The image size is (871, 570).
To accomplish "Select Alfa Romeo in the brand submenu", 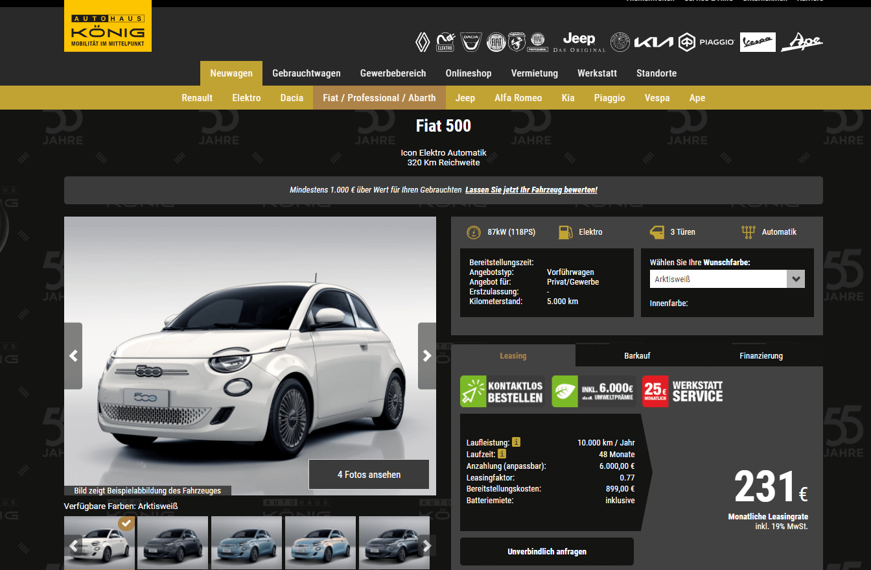I will 518,98.
